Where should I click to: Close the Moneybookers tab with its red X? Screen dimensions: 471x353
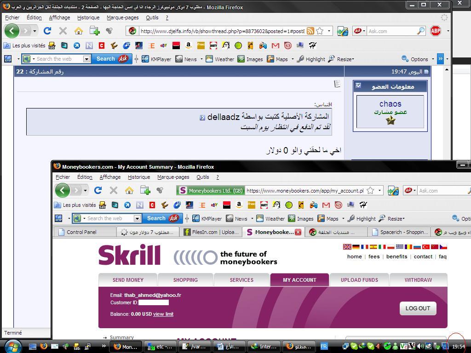[298, 232]
